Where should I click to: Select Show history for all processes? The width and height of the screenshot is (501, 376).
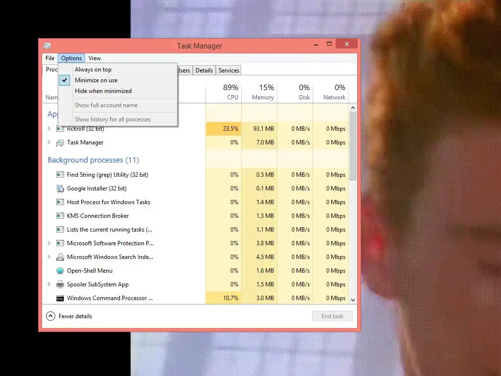pos(118,119)
